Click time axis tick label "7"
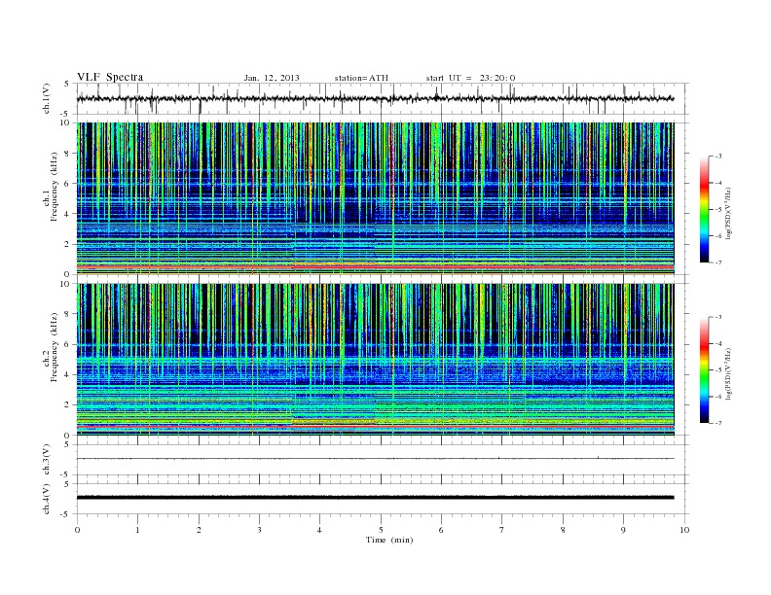The width and height of the screenshot is (771, 595). pyautogui.click(x=502, y=530)
